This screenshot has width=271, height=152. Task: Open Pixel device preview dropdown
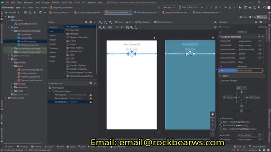point(119,22)
